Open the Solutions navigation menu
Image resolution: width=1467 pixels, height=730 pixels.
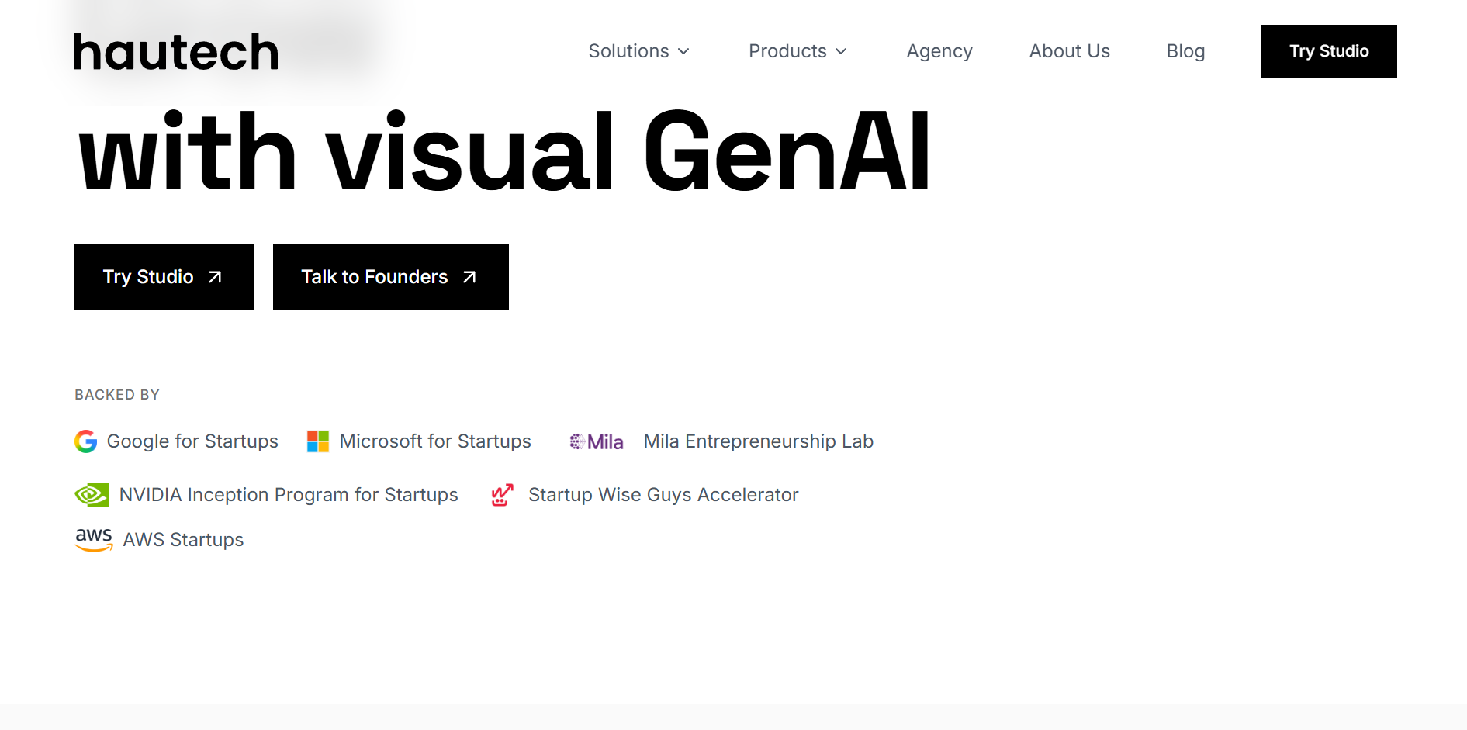(x=628, y=51)
